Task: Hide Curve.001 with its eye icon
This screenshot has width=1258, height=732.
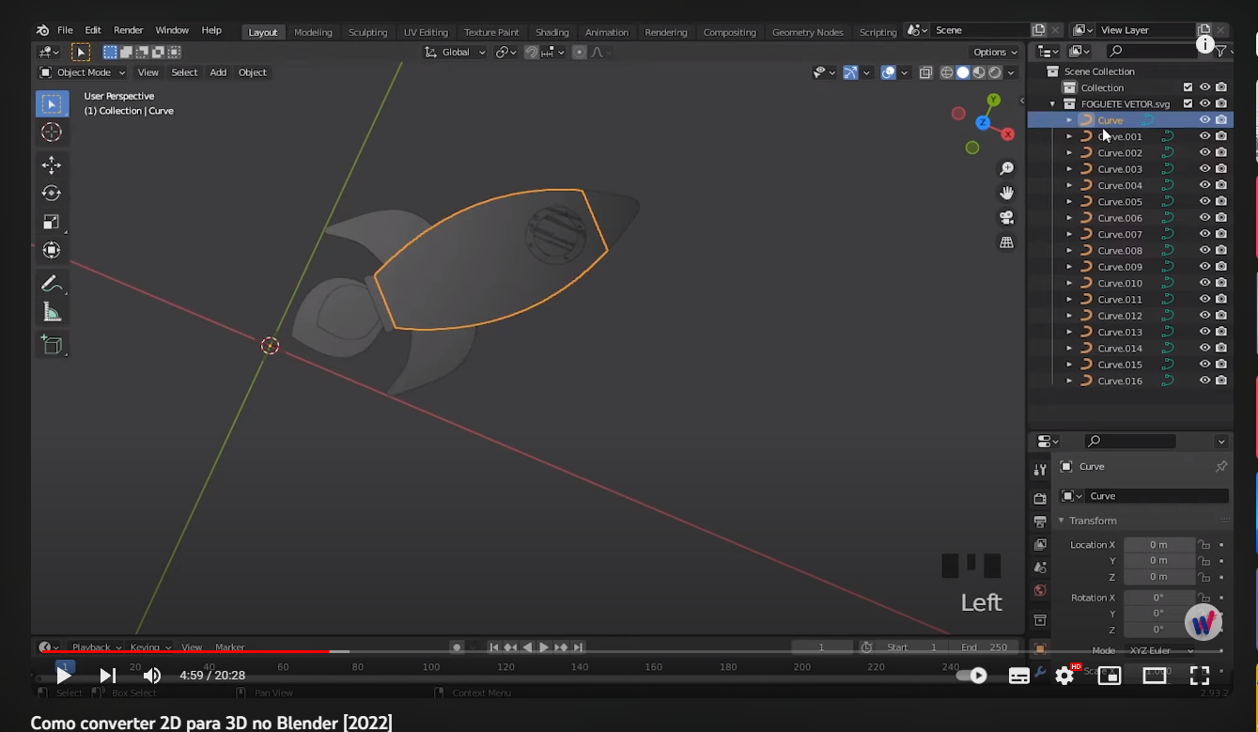Action: (1205, 136)
